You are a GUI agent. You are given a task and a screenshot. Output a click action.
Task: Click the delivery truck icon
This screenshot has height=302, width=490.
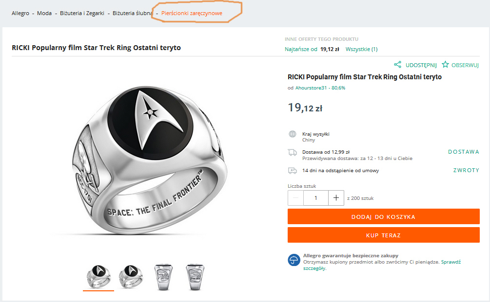pos(293,152)
